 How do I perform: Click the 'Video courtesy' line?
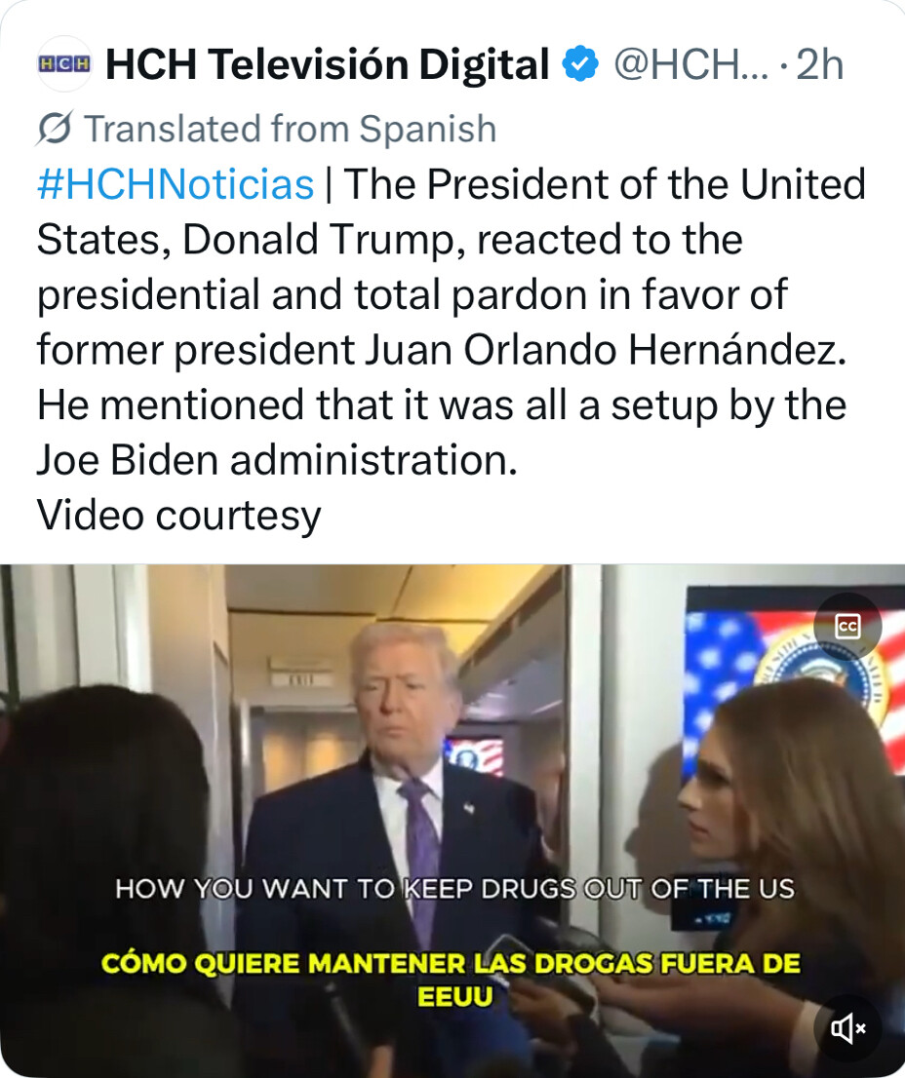click(x=178, y=516)
